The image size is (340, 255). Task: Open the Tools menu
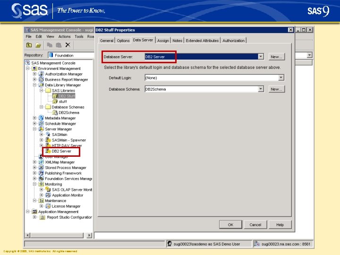point(79,36)
